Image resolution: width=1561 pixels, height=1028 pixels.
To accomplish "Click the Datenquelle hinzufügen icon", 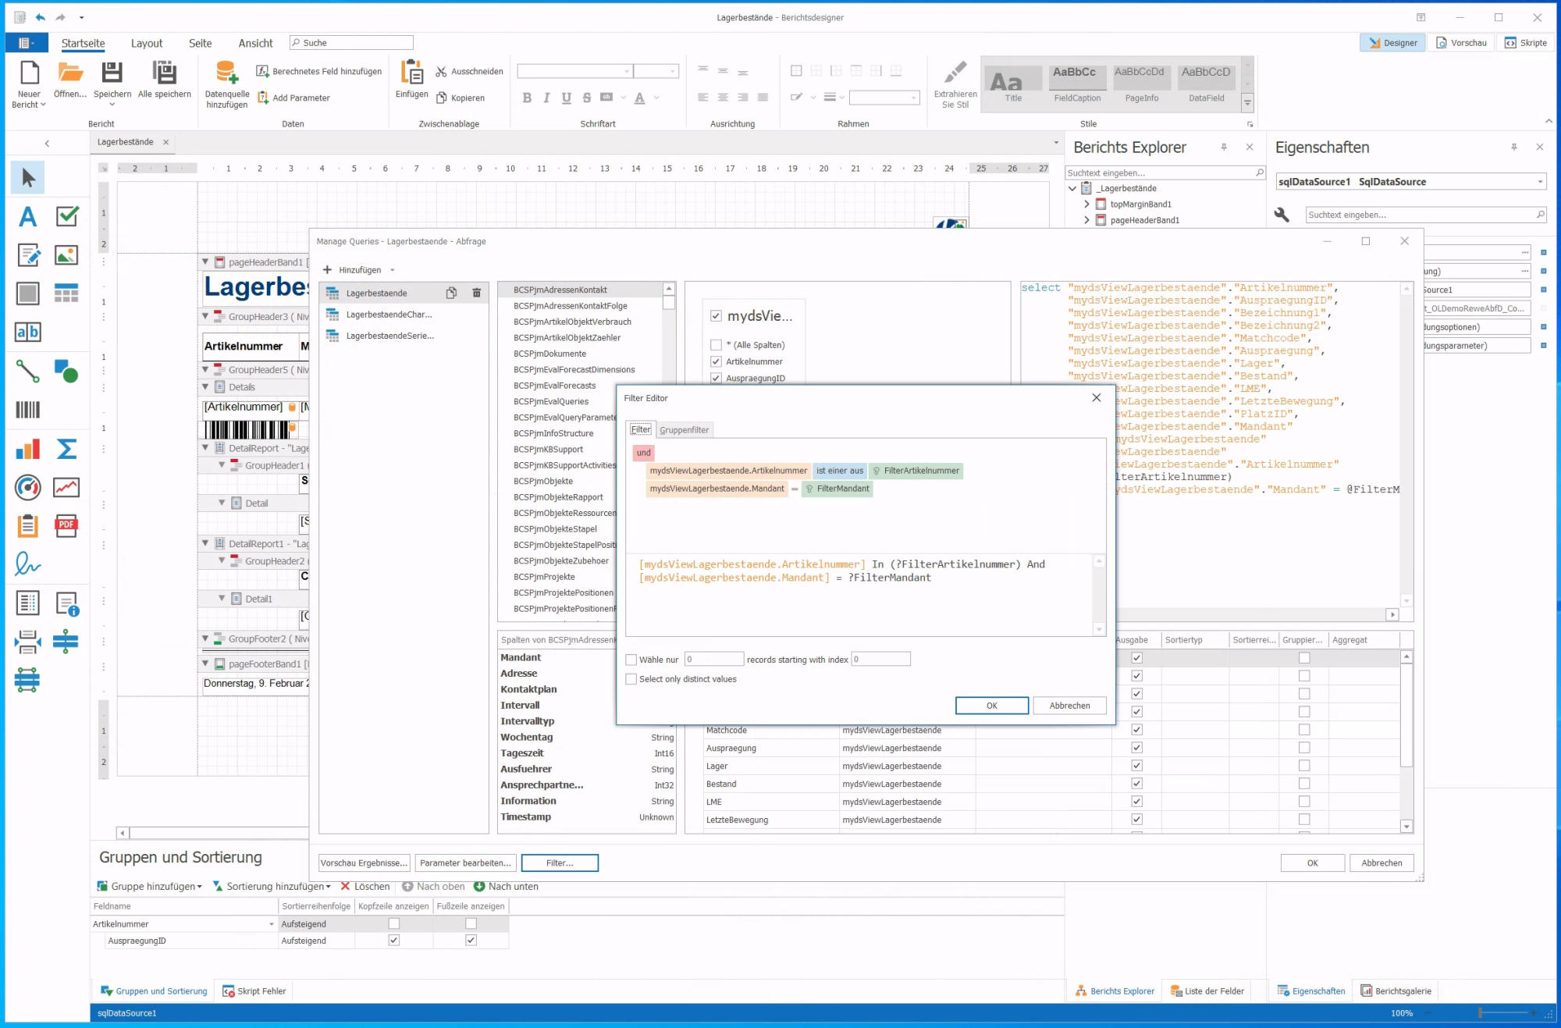I will [226, 73].
